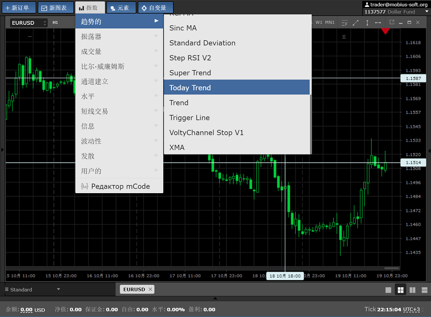This screenshot has height=317, width=431.
Task: Open Редактор mCode editor
Action: (x=119, y=186)
